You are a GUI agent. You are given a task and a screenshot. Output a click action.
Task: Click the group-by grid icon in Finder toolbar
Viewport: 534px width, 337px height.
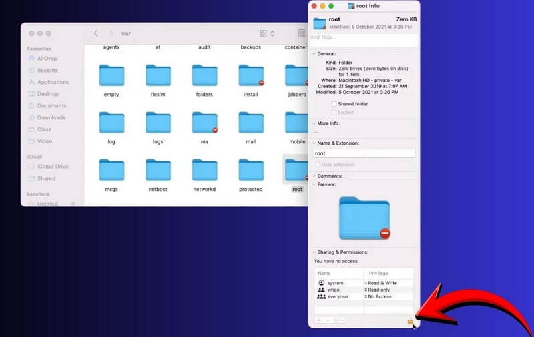click(302, 33)
